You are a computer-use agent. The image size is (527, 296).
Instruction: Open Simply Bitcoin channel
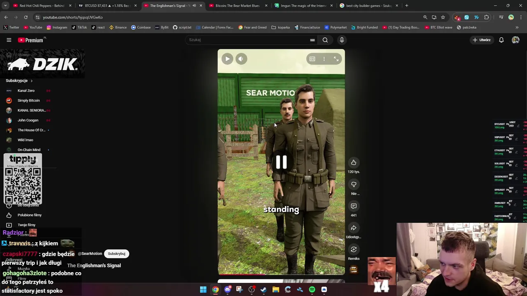(28, 100)
